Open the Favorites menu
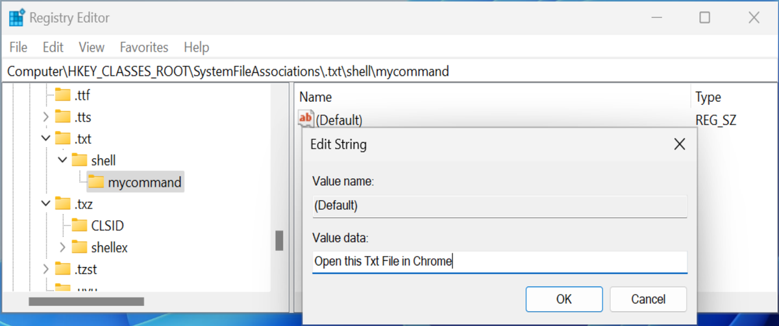This screenshot has width=779, height=326. (143, 47)
